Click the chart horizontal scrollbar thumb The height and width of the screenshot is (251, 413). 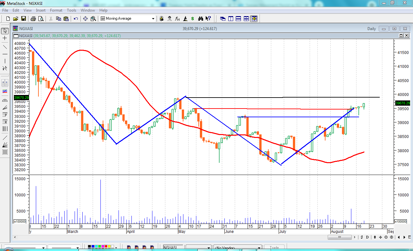(x=340, y=237)
